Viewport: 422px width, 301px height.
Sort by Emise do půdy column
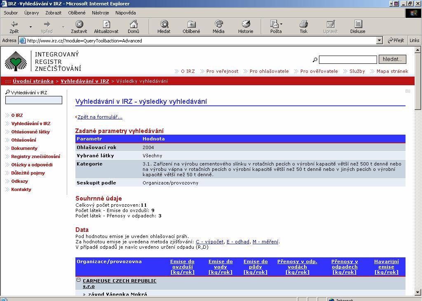(256, 267)
